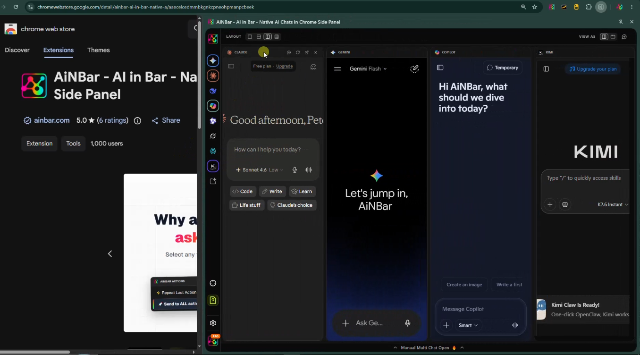Screen dimensions: 640x355
Task: Click Claude's How can I help field
Action: click(x=273, y=150)
